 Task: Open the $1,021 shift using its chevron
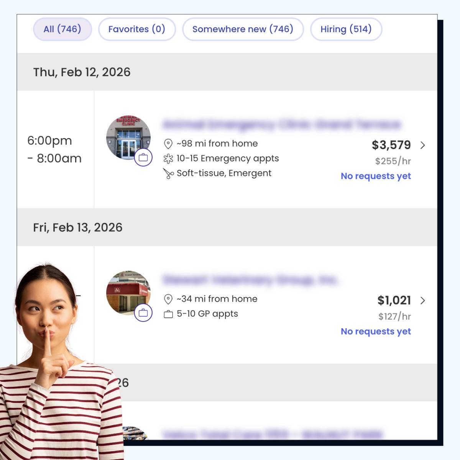422,301
